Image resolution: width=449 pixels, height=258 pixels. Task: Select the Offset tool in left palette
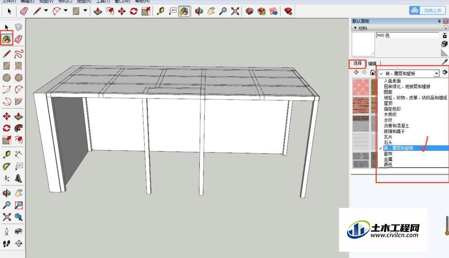click(18, 140)
